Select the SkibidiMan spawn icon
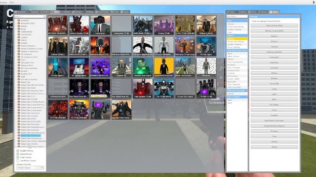The height and width of the screenshot is (177, 316). click(x=206, y=67)
